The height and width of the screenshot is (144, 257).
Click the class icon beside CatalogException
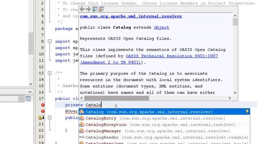[82, 124]
